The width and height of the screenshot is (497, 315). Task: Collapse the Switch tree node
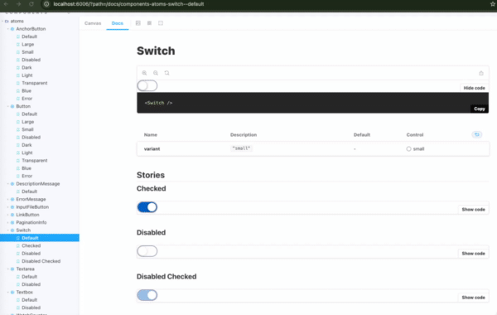point(8,230)
